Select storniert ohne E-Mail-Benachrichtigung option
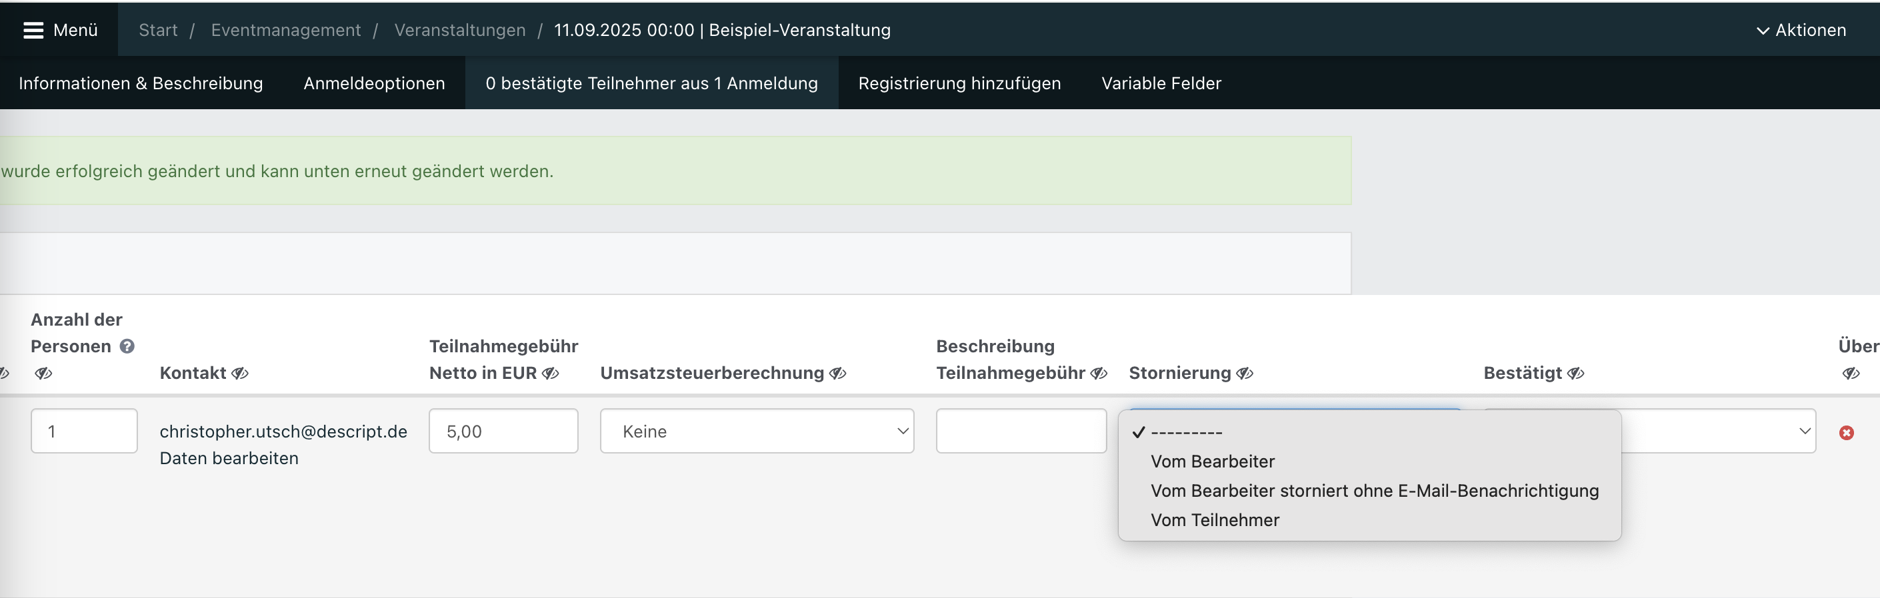The height and width of the screenshot is (598, 1880). click(1374, 491)
